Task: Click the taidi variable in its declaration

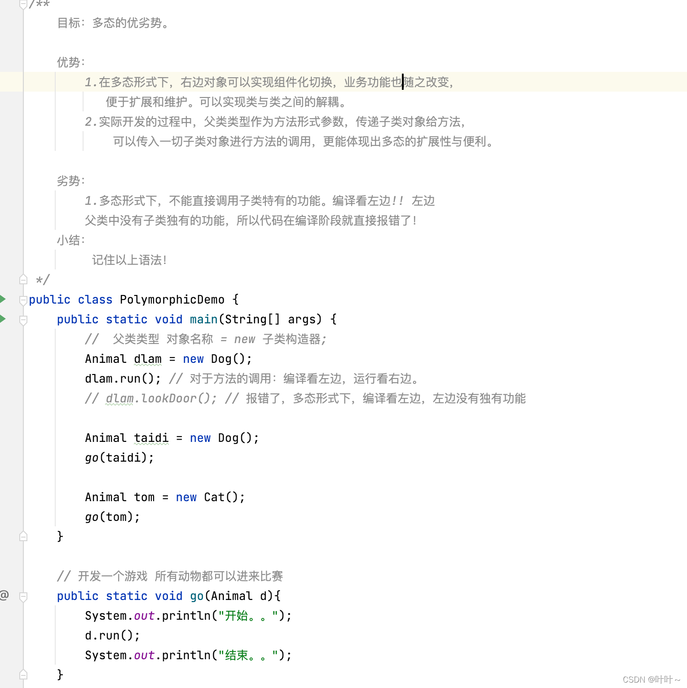Action: 151,438
